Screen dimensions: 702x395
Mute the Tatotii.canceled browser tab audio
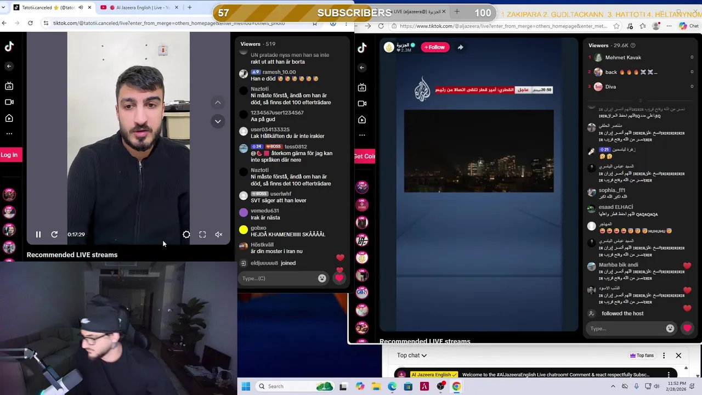(81, 8)
